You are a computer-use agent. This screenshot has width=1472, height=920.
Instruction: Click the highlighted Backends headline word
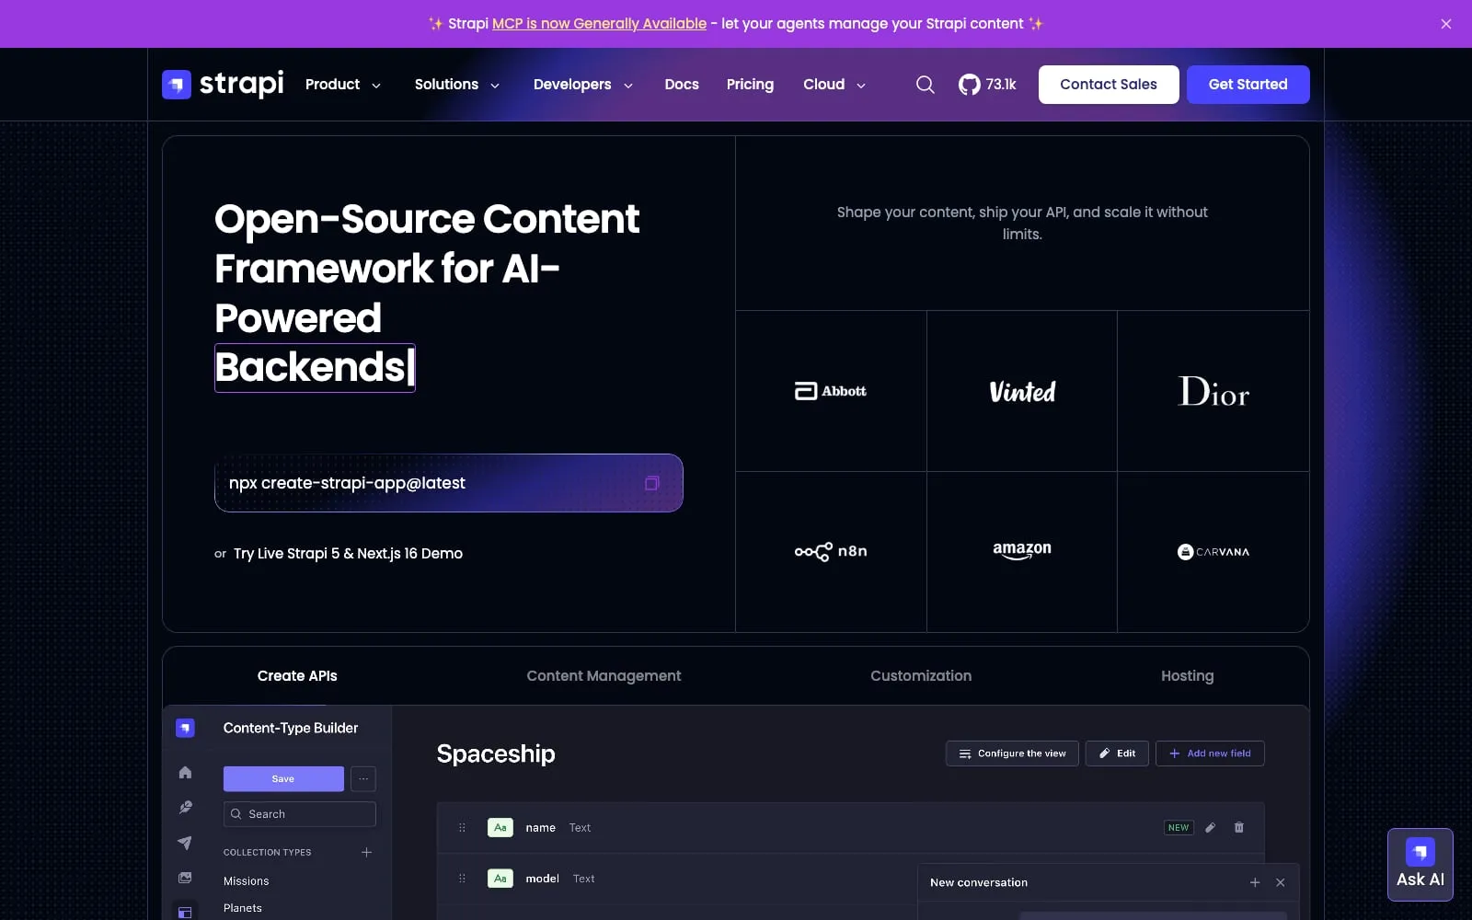tap(315, 368)
